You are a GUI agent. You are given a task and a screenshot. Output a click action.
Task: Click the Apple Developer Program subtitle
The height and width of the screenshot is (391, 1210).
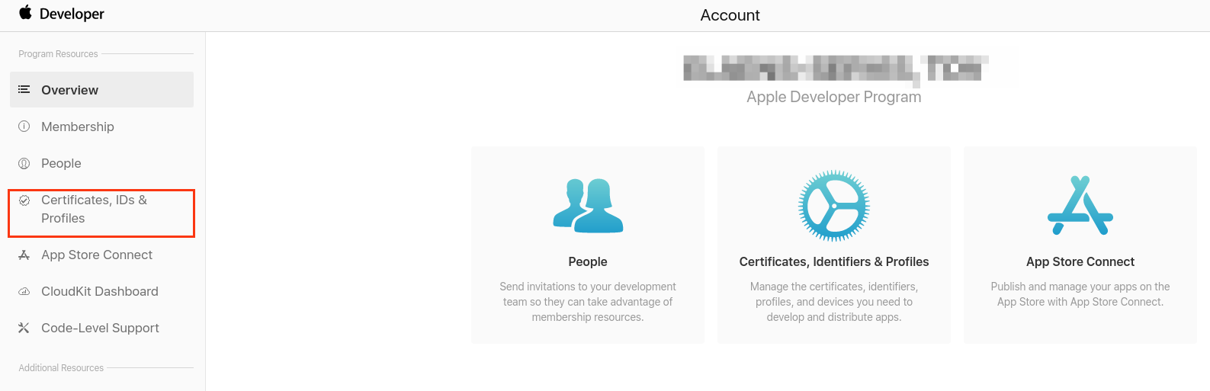(x=834, y=97)
